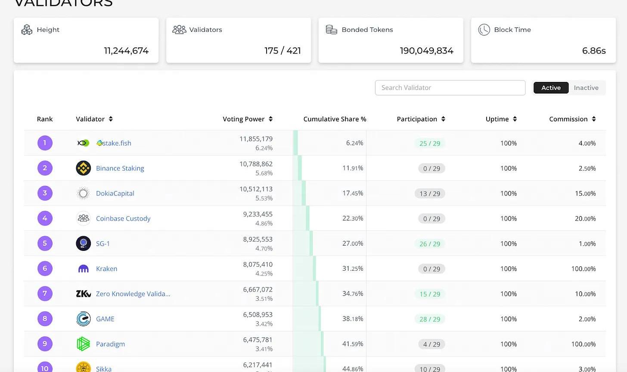The width and height of the screenshot is (627, 372).
Task: Click the SG-1 validator logo
Action: tap(83, 244)
